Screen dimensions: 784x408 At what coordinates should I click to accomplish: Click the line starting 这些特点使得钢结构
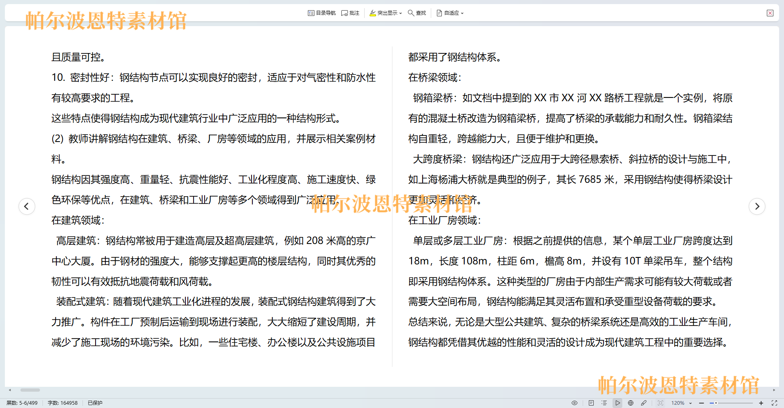tap(196, 118)
